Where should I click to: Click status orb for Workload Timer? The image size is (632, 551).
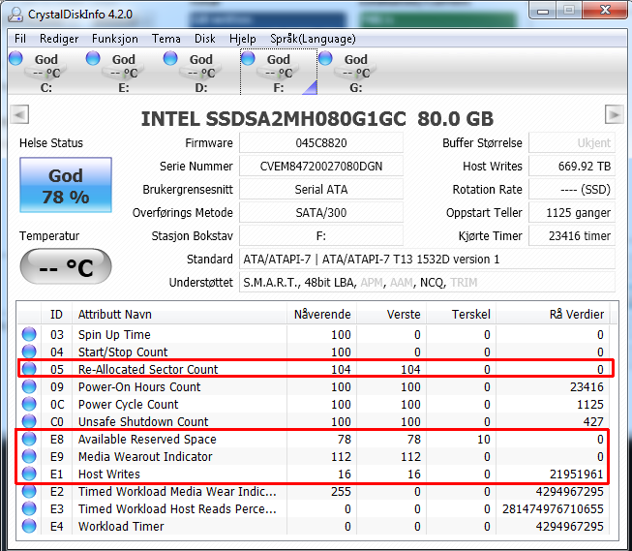29,526
